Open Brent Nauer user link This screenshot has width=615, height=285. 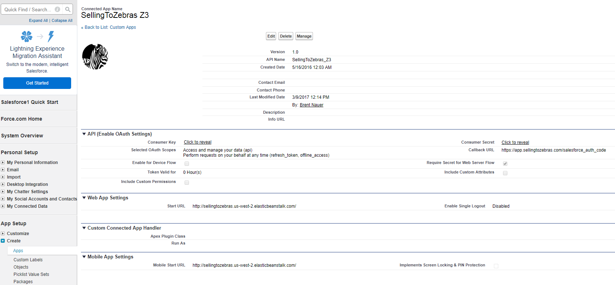[x=312, y=105]
